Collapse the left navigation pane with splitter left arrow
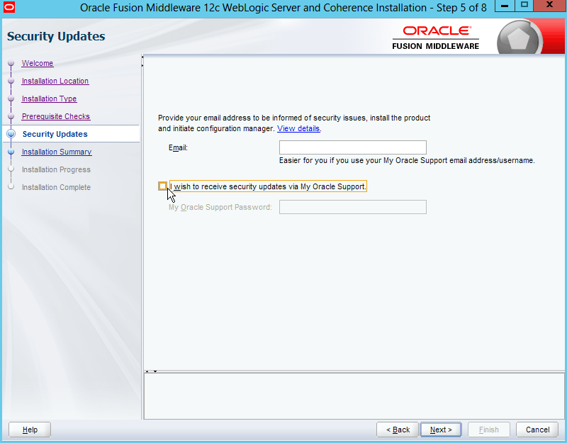Screen dimensions: 567x443 tap(142, 57)
